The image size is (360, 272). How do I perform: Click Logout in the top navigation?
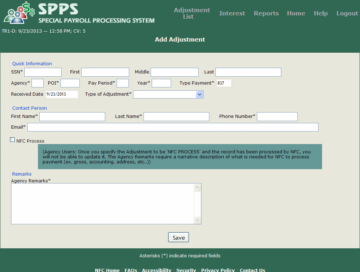[347, 13]
